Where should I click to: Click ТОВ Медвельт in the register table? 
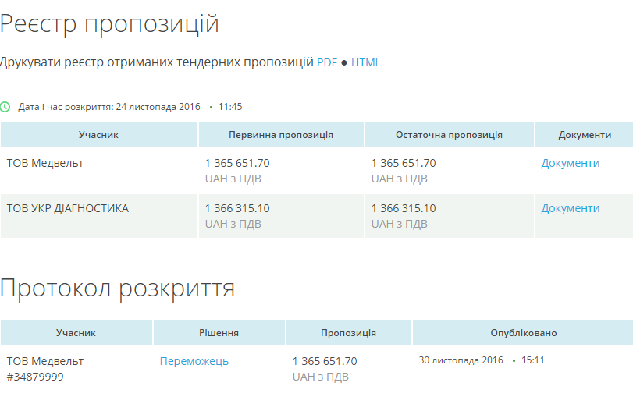coord(45,163)
